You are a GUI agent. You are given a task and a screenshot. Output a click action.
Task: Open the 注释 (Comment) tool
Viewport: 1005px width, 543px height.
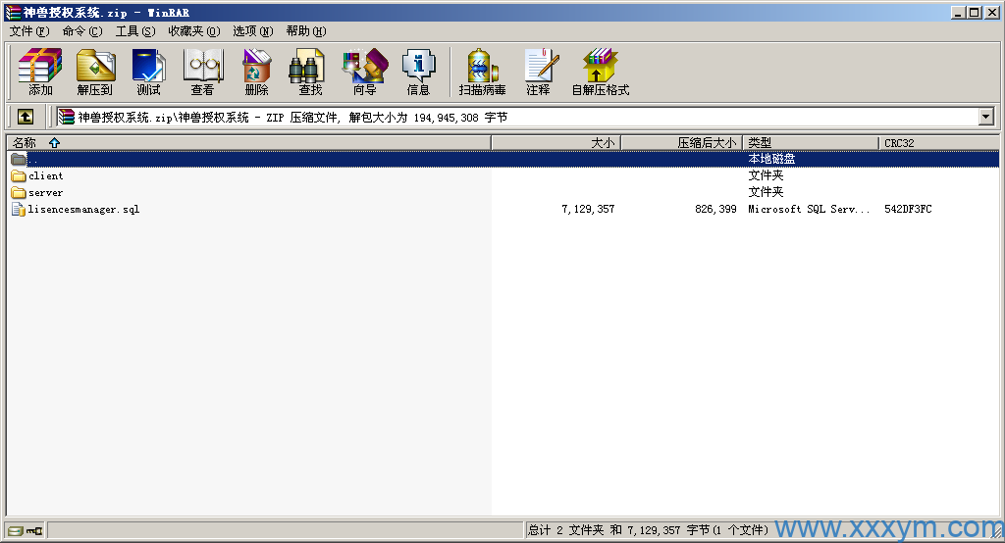538,72
